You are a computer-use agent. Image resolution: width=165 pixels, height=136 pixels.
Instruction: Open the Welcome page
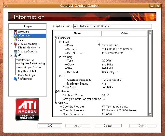23,32
